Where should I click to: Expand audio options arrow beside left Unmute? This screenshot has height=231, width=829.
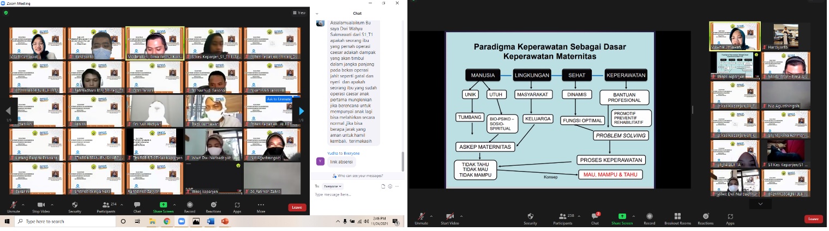click(x=23, y=204)
